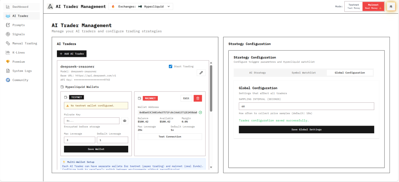399x182 pixels.
Task: Click the Sampling Interval input field
Action: 306,106
